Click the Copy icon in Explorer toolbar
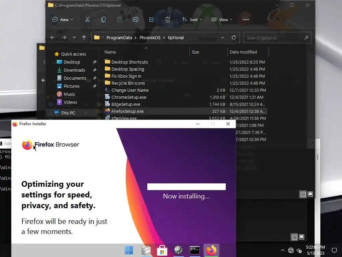The image size is (342, 257). [104, 20]
